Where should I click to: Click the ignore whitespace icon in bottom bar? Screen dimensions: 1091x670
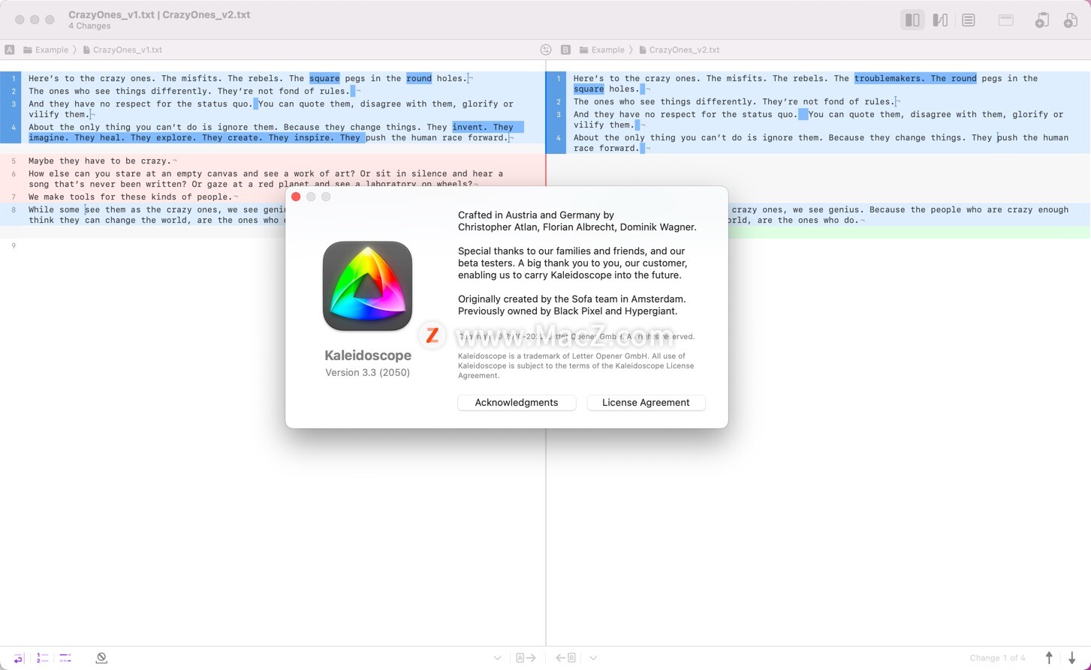(x=101, y=658)
